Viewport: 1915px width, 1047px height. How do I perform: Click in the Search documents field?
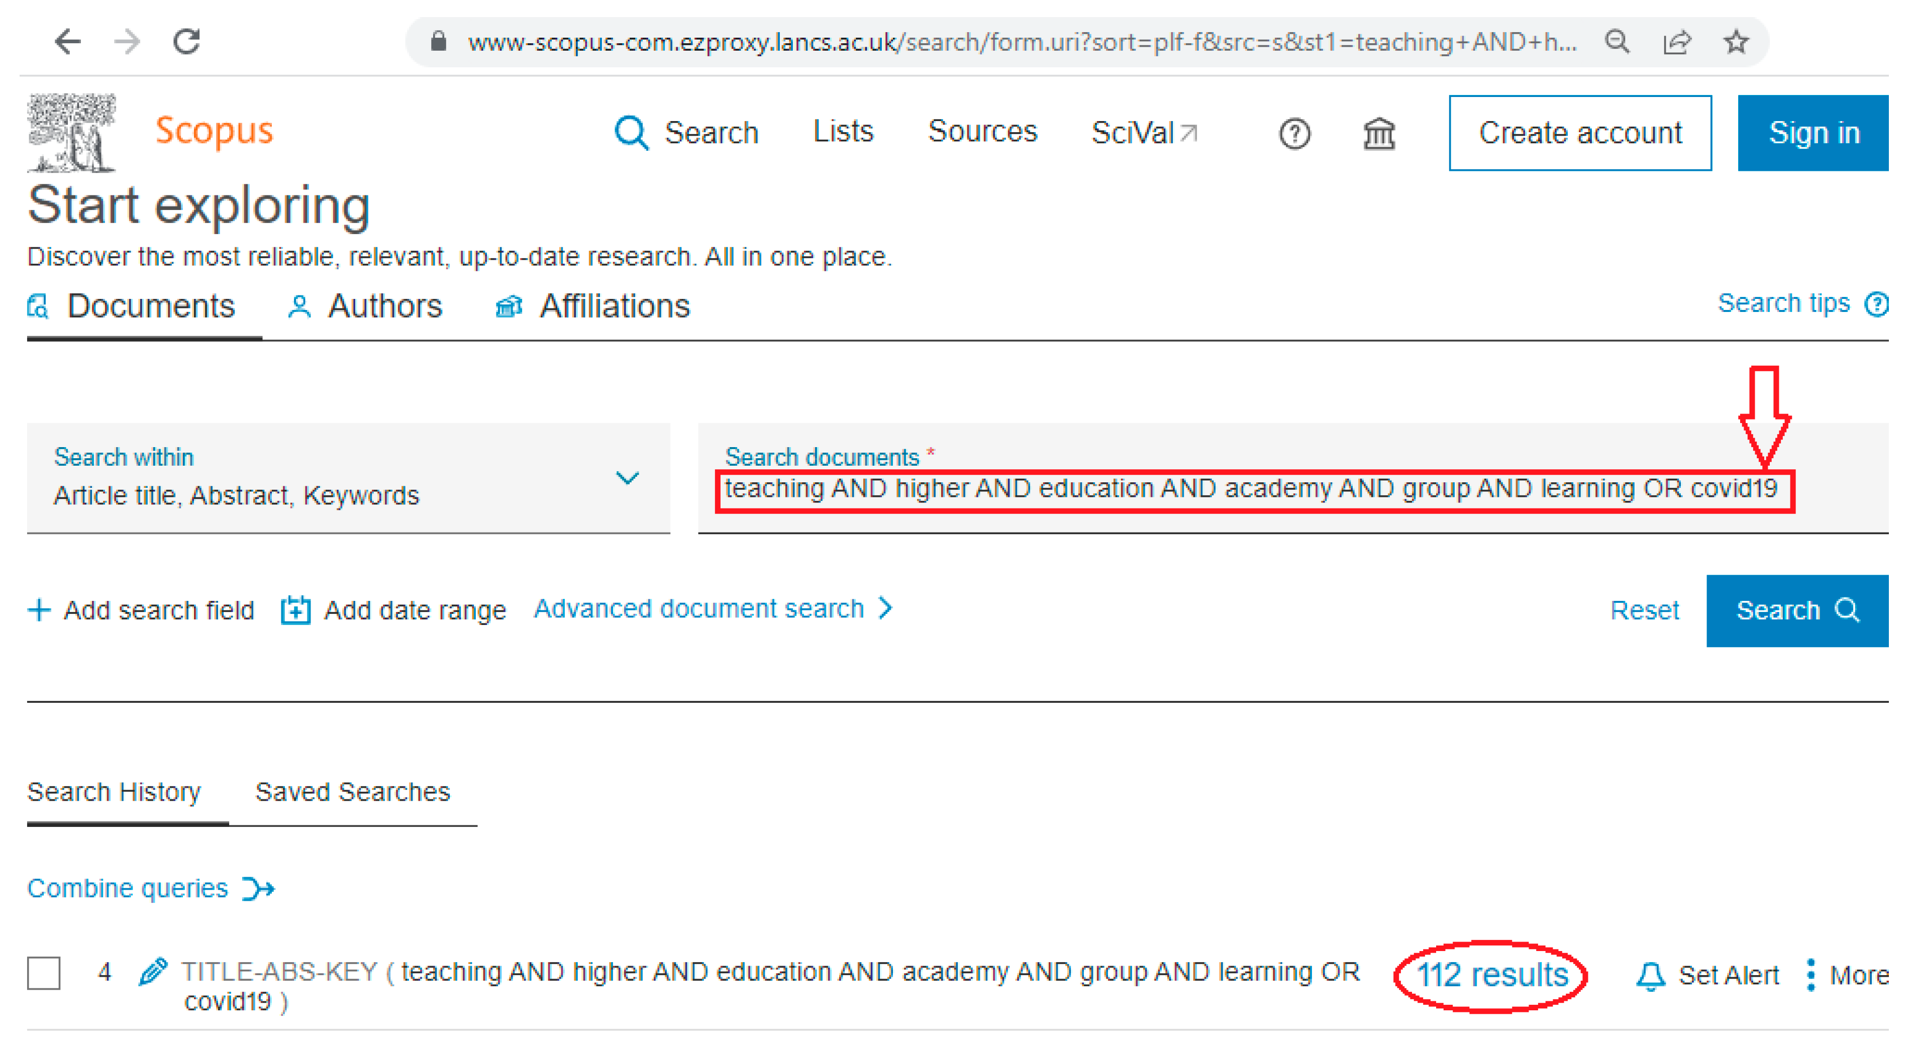coord(1249,489)
